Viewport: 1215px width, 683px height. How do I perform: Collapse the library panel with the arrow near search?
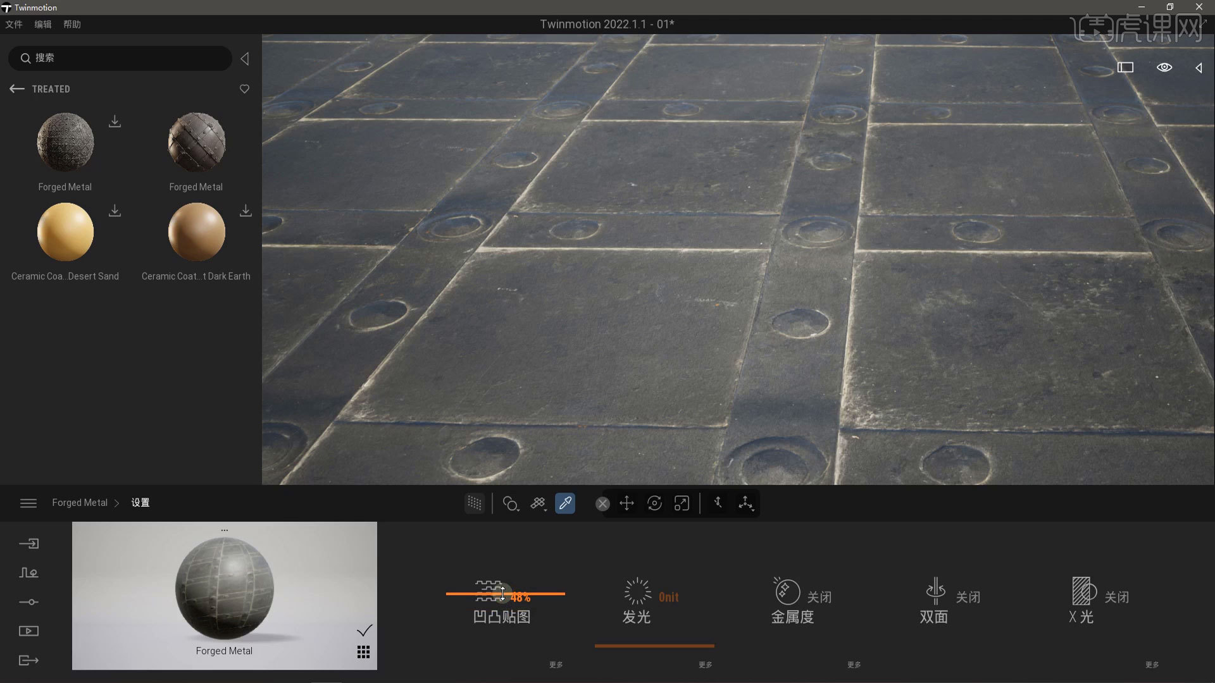(245, 58)
